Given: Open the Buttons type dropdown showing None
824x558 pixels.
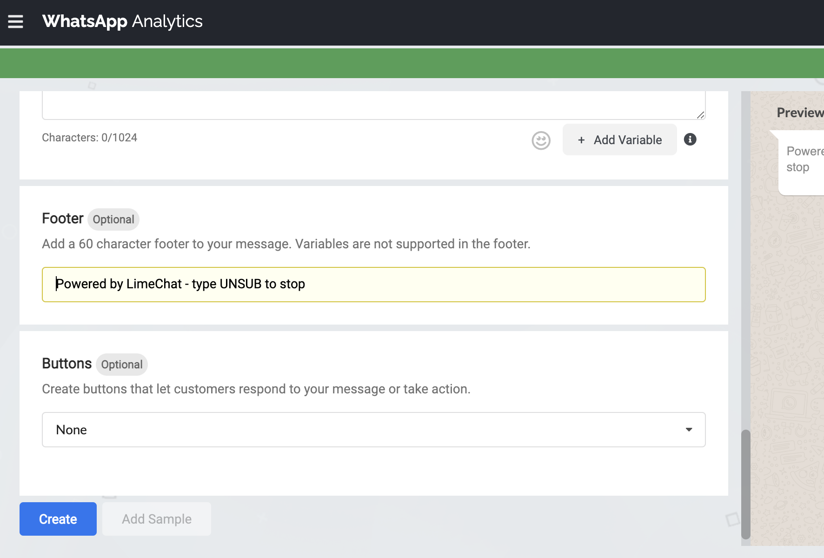Looking at the screenshot, I should tap(374, 430).
